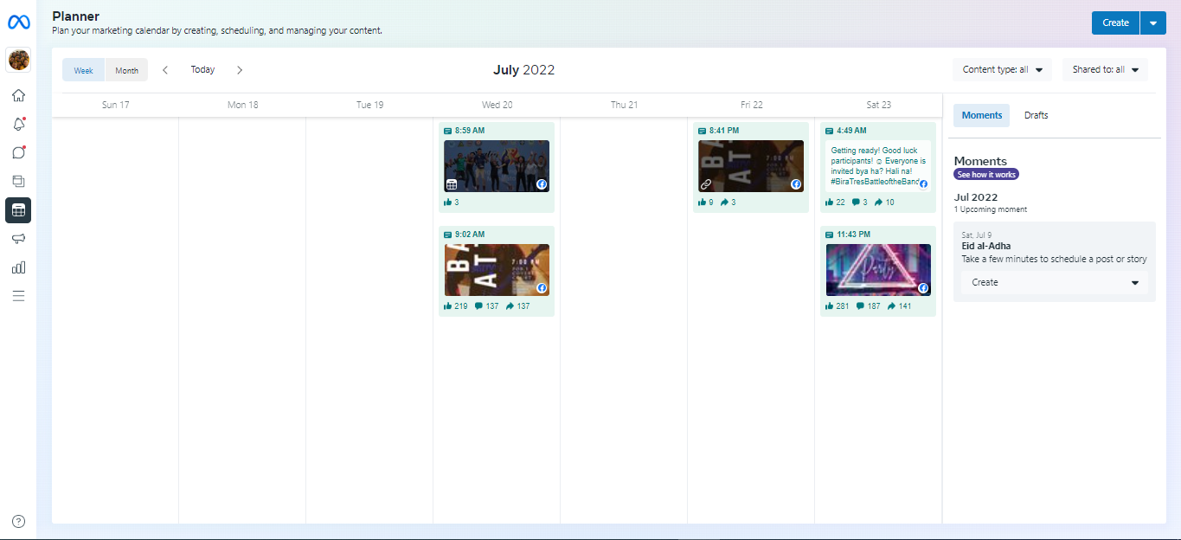
Task: Open the 8:59 AM post thumbnail
Action: tap(497, 166)
